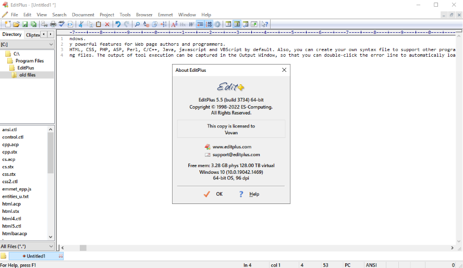Screen dimensions: 463x268
Task: Select html5.ctl in file list
Action: coord(12,226)
